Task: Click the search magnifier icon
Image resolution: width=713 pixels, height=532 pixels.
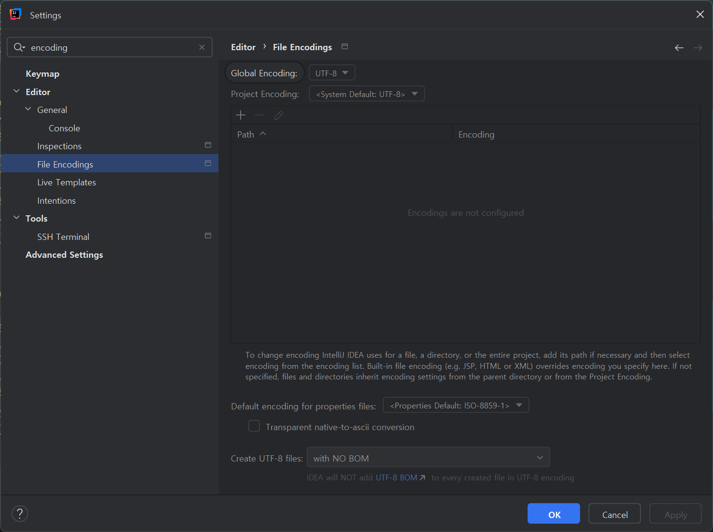Action: coord(19,47)
